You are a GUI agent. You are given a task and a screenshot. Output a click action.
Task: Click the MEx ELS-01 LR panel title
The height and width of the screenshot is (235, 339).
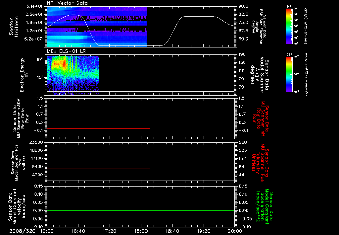[66, 51]
